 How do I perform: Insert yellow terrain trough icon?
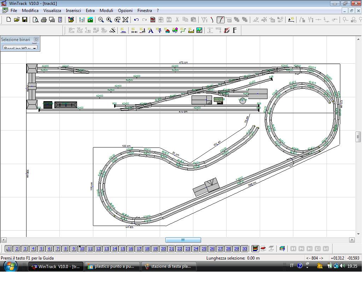coord(191,30)
